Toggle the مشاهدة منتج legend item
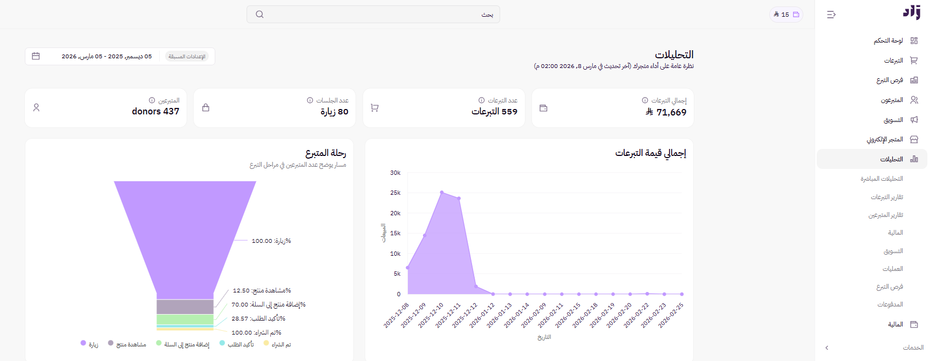929x361 pixels. coord(127,344)
